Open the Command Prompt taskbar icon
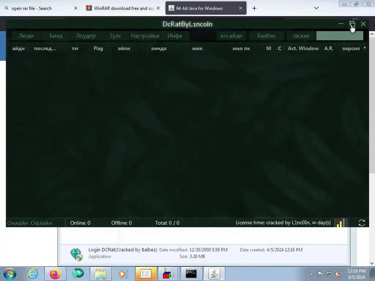The width and height of the screenshot is (375, 281). (x=191, y=274)
